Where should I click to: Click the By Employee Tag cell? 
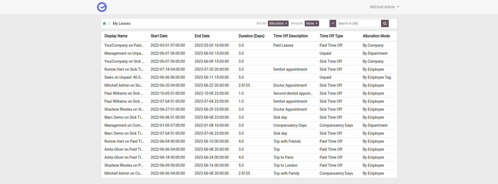click(x=377, y=77)
